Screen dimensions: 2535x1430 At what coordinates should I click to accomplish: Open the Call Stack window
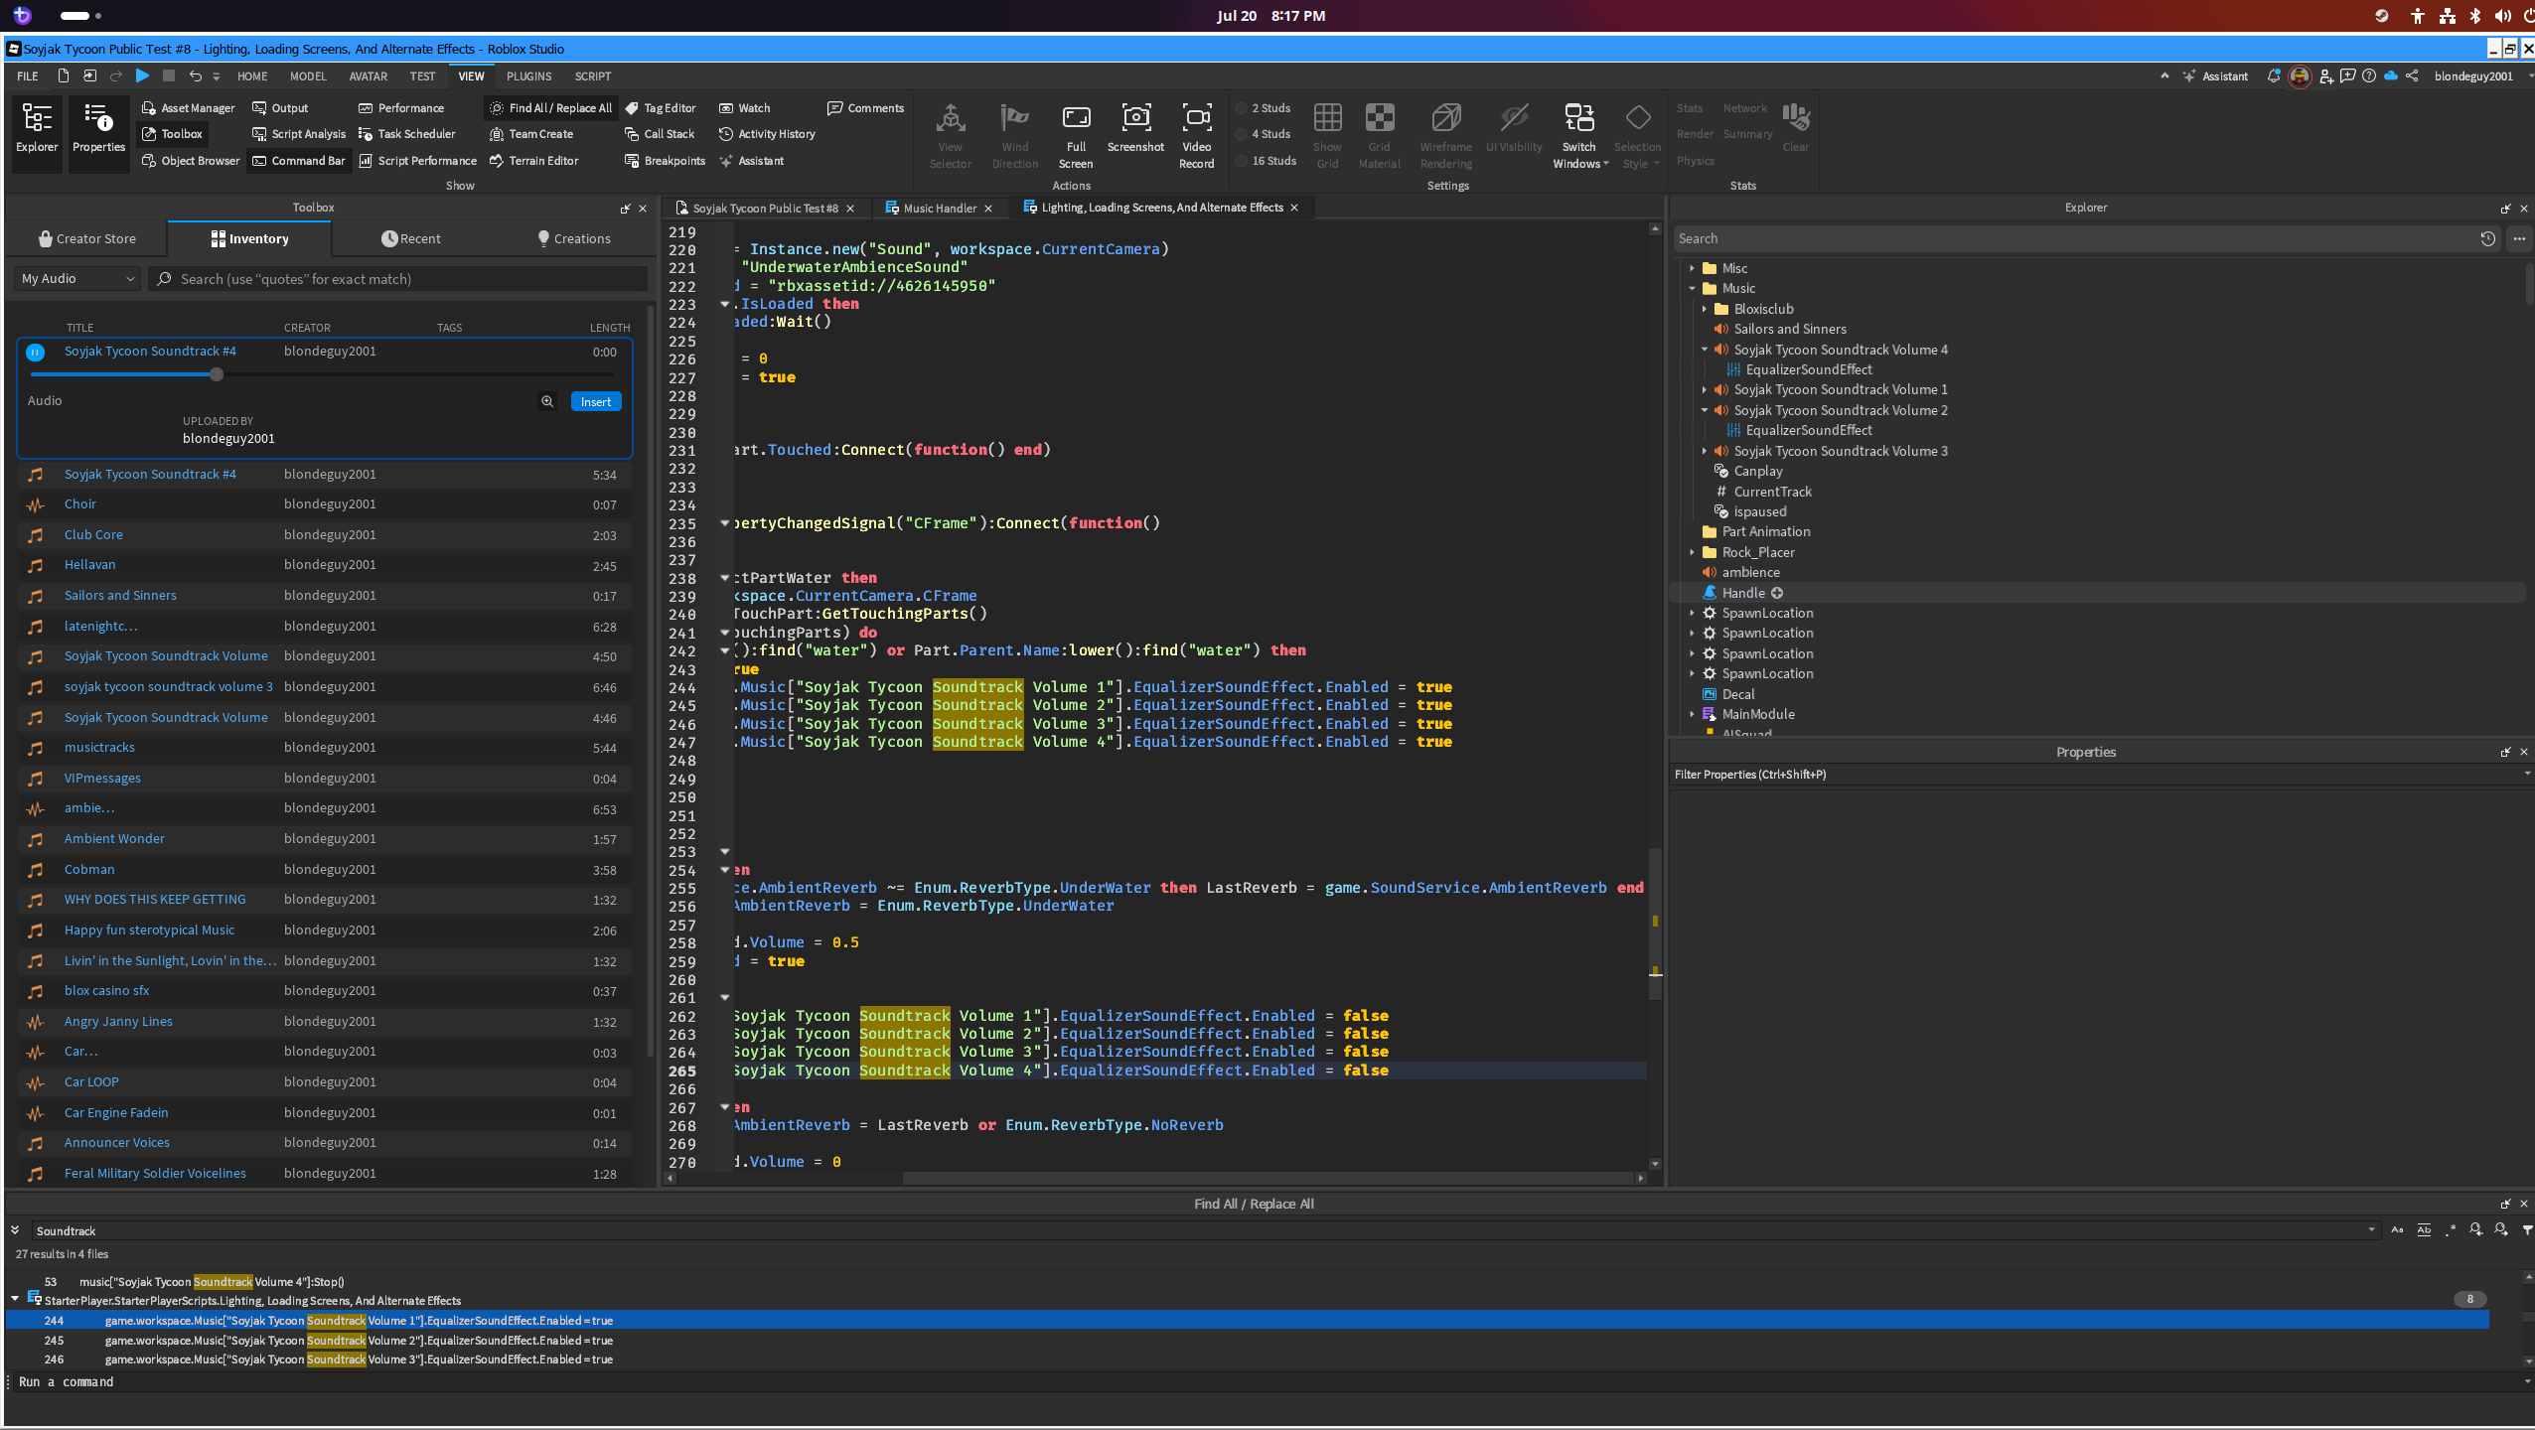pyautogui.click(x=660, y=134)
